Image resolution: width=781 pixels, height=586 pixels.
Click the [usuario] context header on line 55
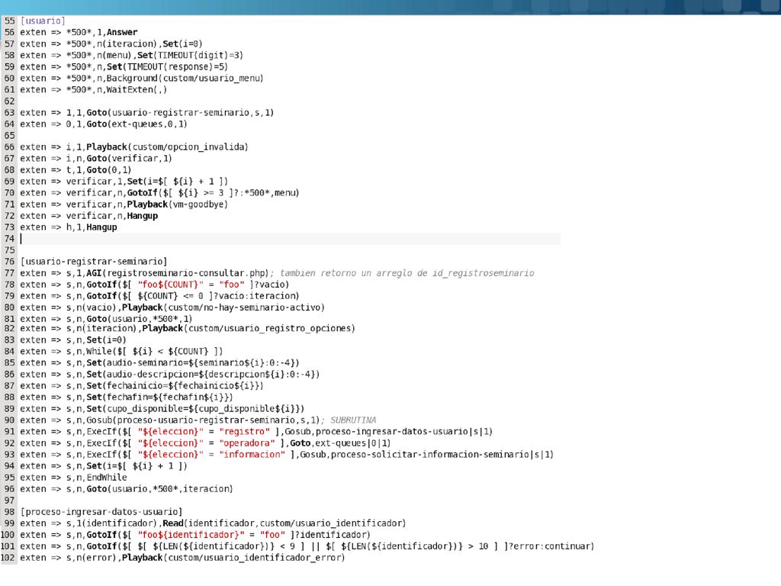click(43, 21)
